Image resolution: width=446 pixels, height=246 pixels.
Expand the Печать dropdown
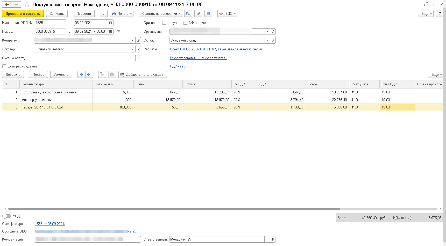click(x=122, y=14)
